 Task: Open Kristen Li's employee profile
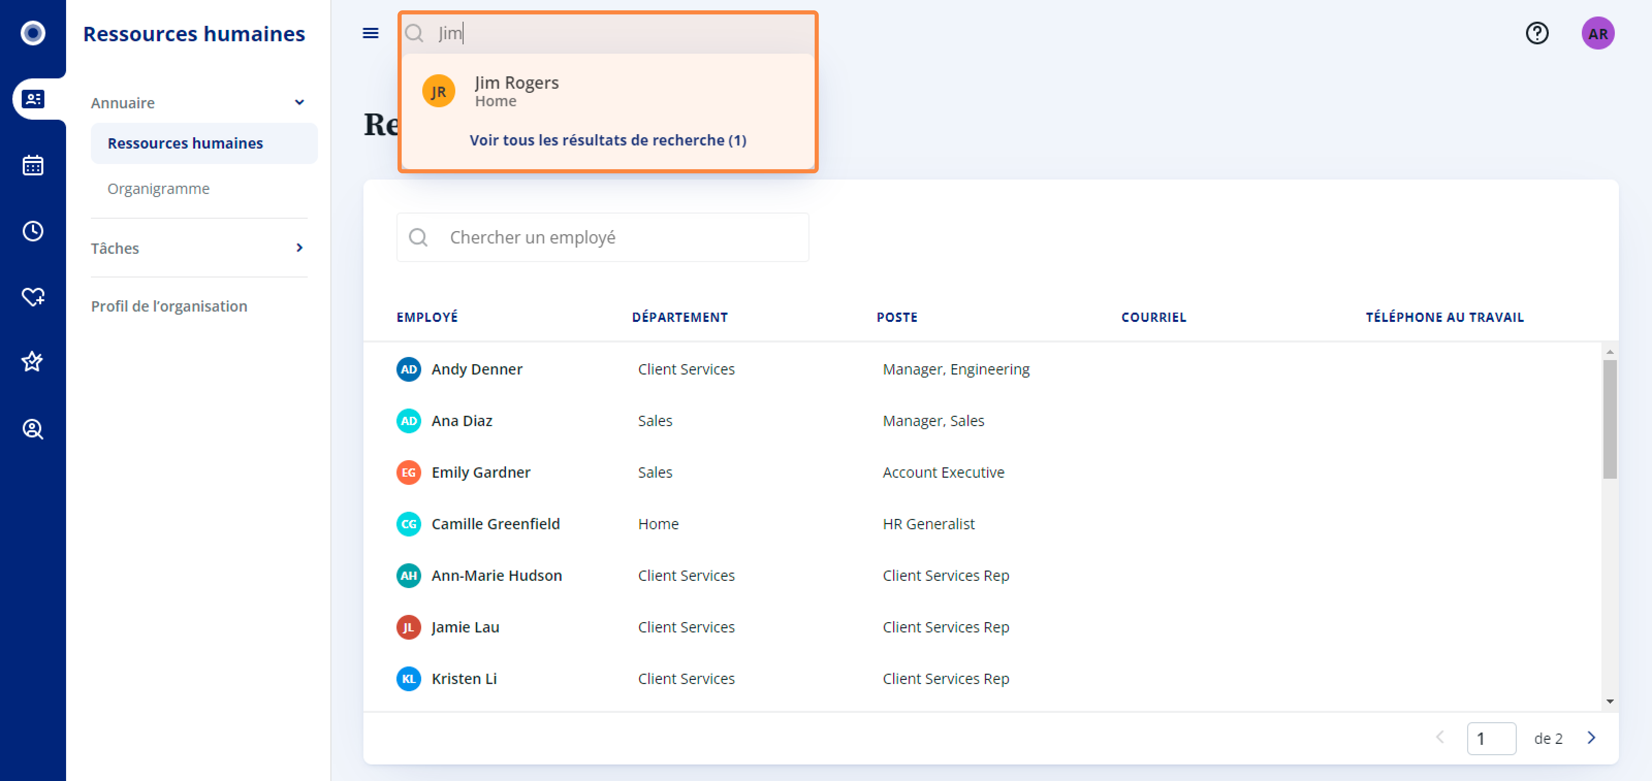tap(464, 678)
